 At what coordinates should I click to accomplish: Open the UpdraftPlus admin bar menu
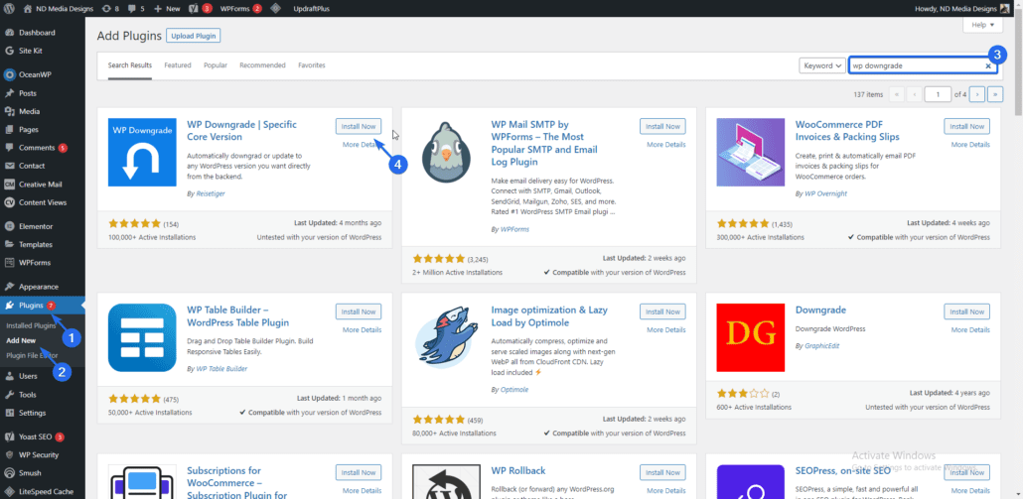[x=309, y=9]
